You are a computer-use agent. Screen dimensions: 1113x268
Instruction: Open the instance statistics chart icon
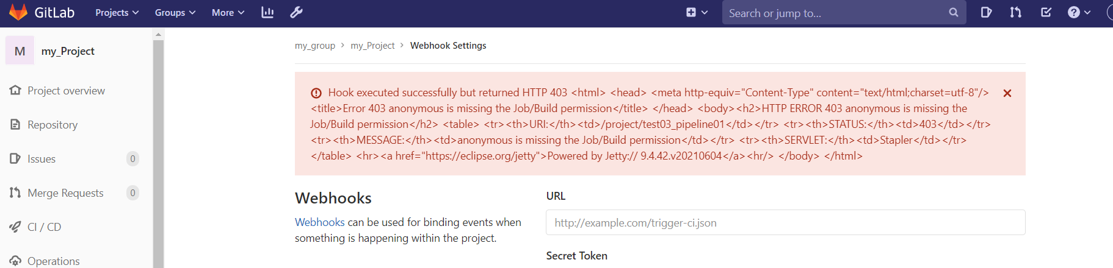coord(267,12)
